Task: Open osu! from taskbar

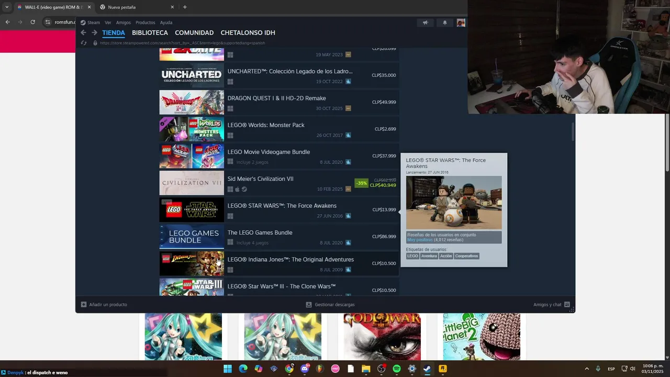Action: pyautogui.click(x=335, y=369)
